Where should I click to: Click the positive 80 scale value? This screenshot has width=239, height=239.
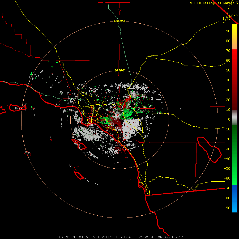(x=228, y=41)
